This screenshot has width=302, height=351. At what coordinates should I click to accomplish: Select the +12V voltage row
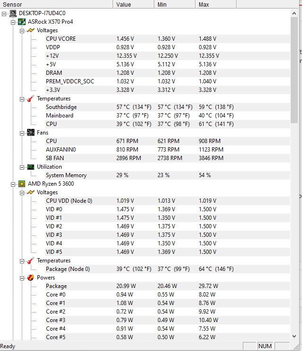click(168, 56)
